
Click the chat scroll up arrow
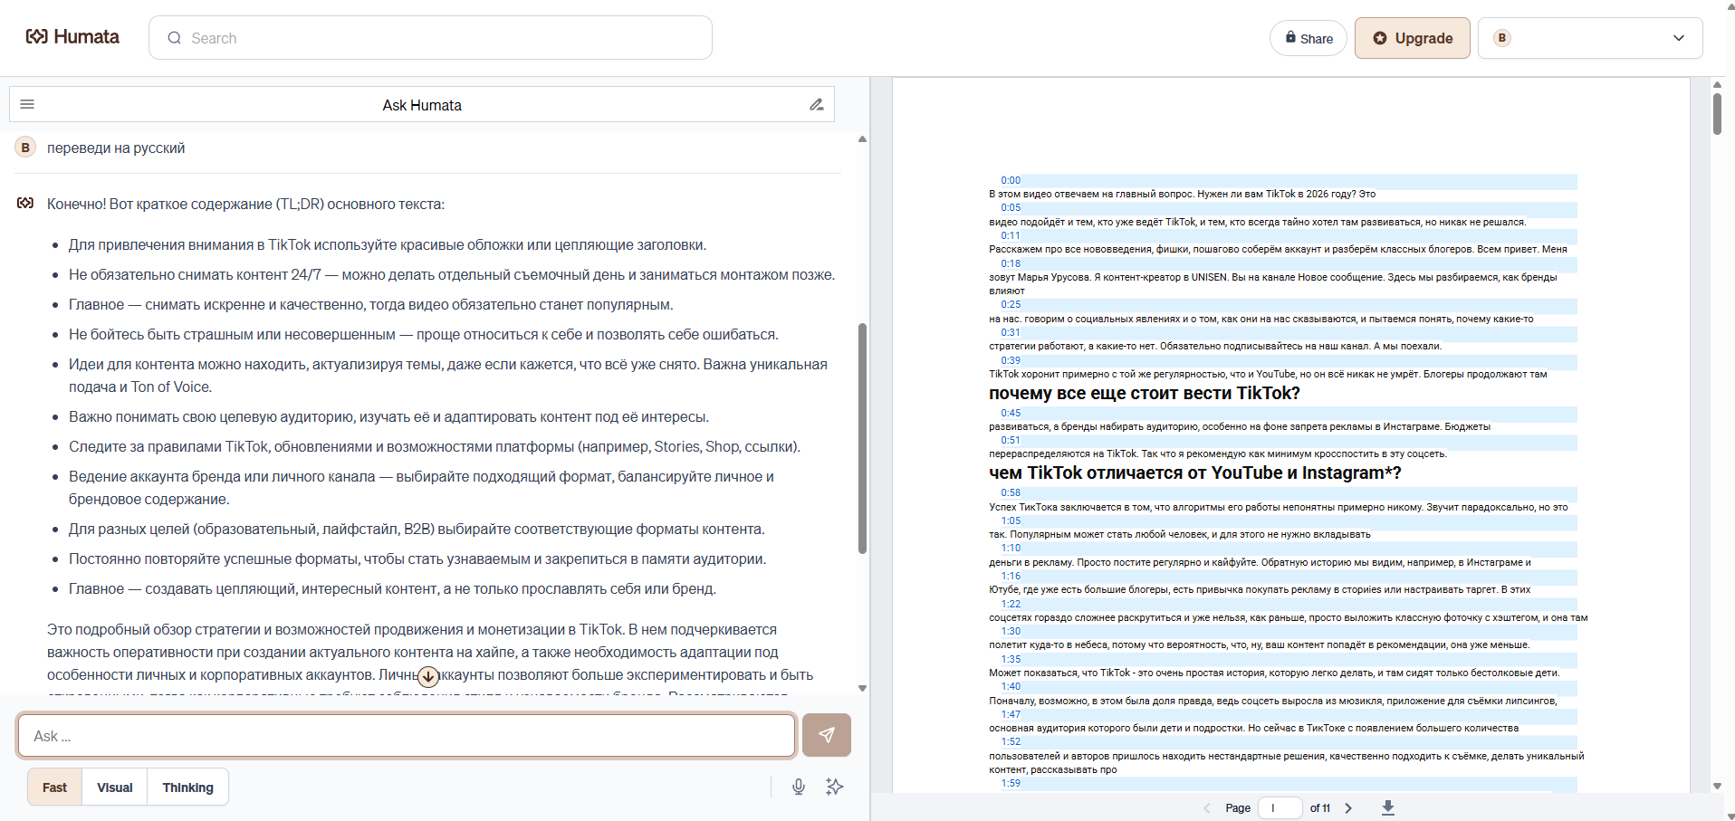tap(862, 139)
